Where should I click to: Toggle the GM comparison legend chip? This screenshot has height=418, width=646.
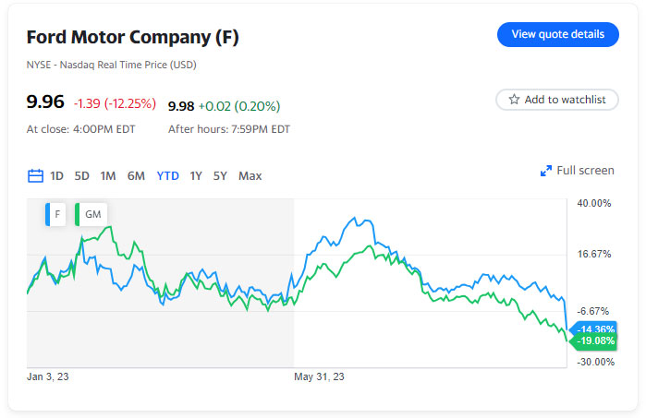(x=91, y=214)
